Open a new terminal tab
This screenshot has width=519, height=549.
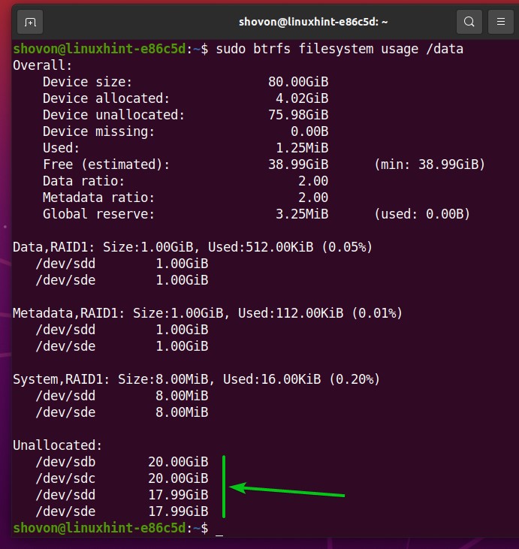[31, 22]
